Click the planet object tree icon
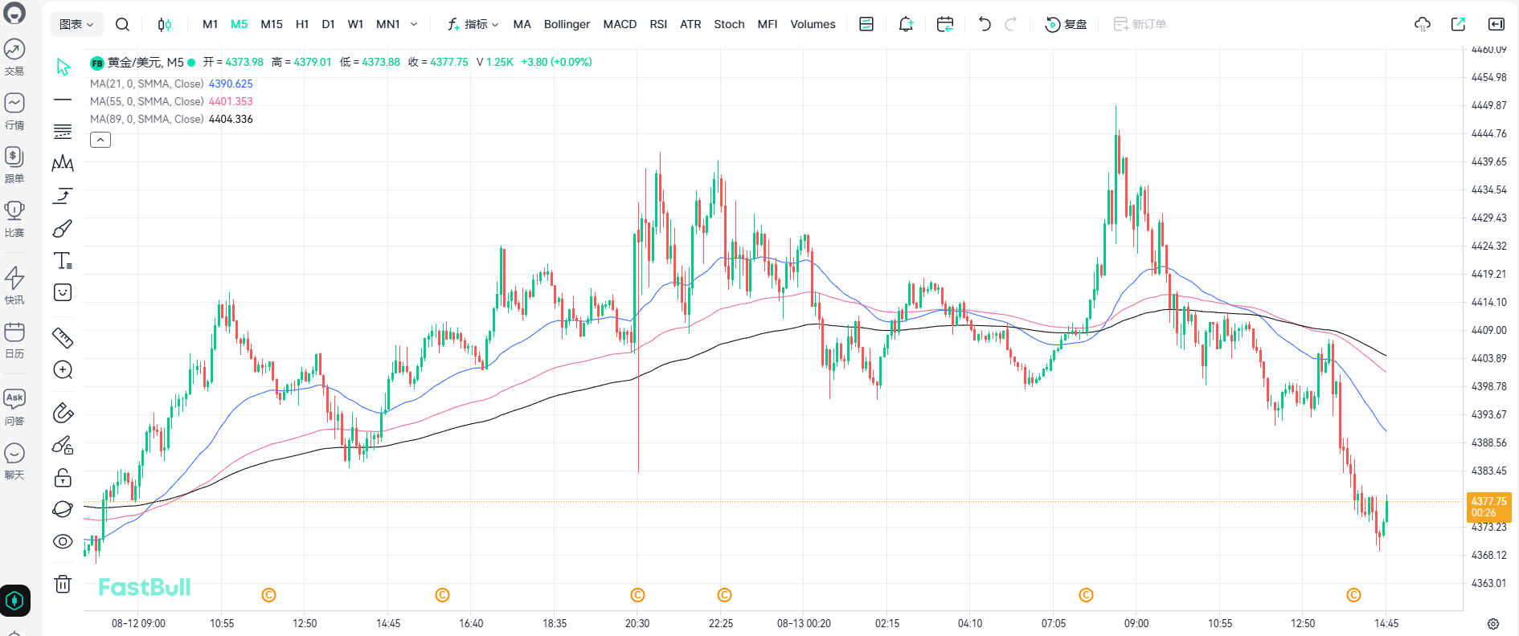Viewport: 1519px width, 636px height. (x=63, y=509)
